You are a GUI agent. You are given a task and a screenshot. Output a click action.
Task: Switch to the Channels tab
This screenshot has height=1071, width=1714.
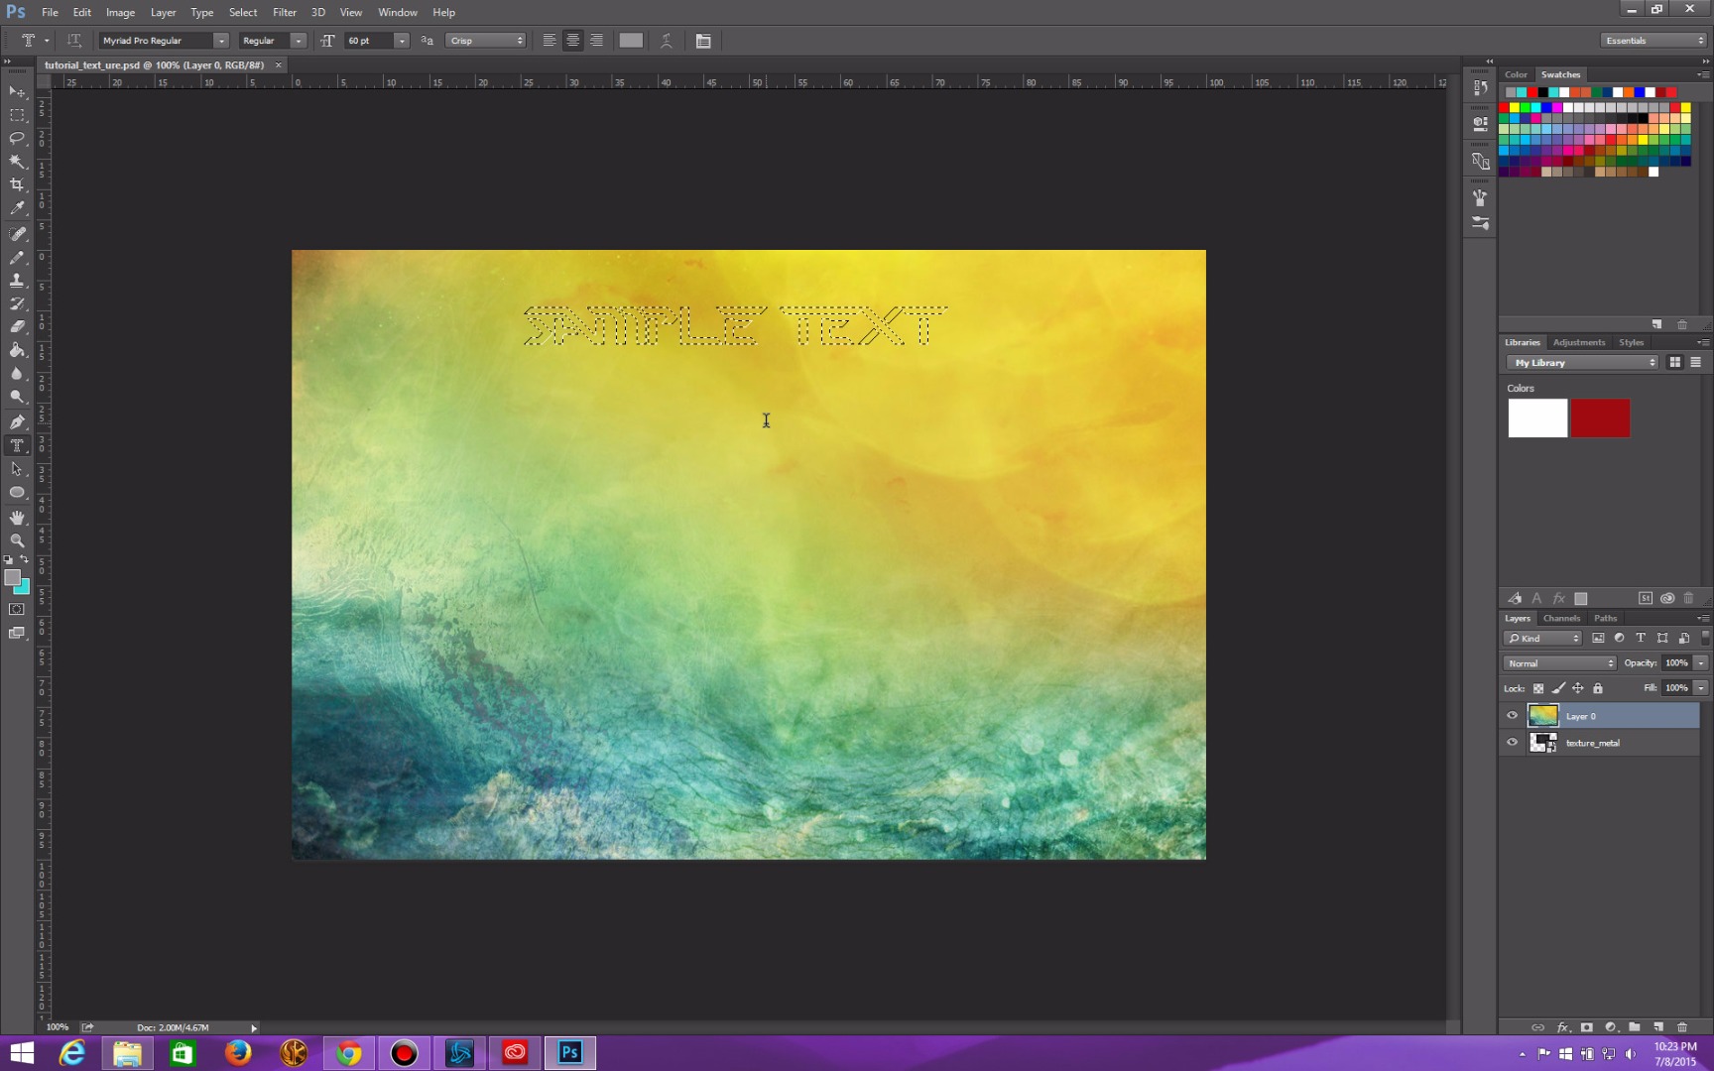point(1561,618)
